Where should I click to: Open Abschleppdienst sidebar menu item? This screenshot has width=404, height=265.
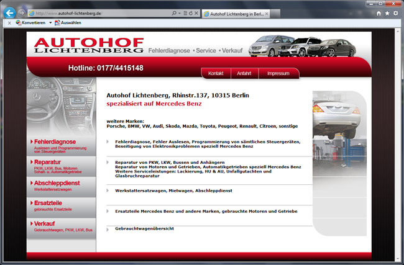click(x=62, y=187)
